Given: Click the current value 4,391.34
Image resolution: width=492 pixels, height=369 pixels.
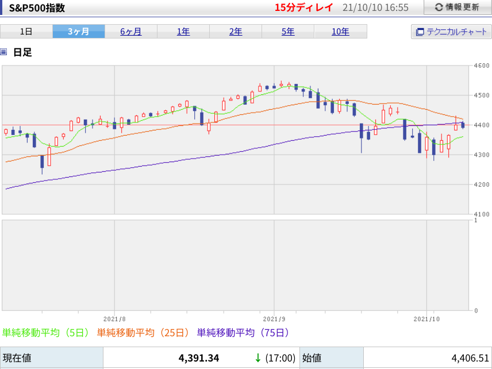Looking at the screenshot, I should (x=199, y=358).
